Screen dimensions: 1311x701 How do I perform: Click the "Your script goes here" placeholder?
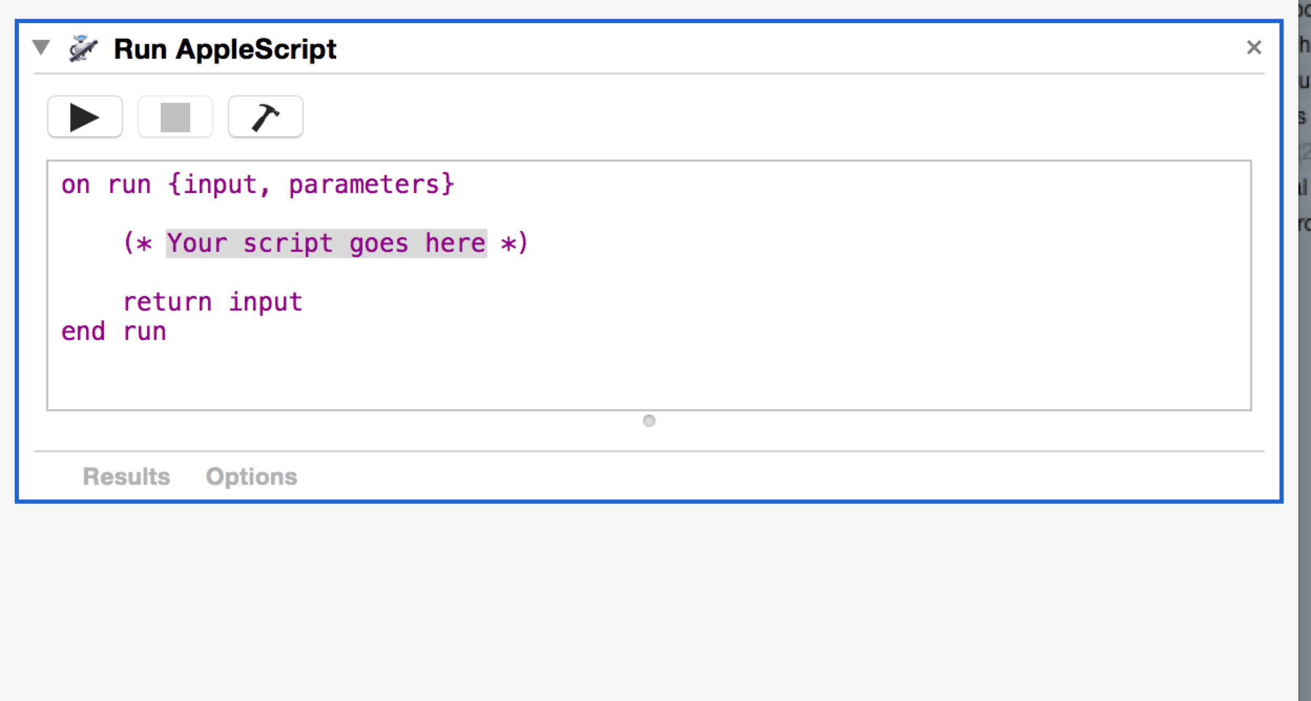coord(326,243)
